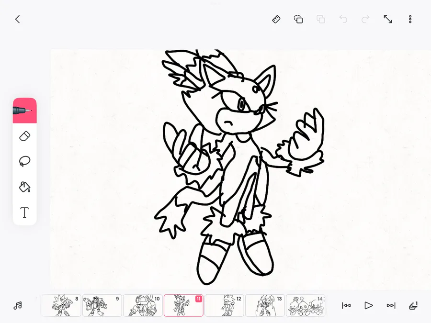Image resolution: width=431 pixels, height=323 pixels.
Task: Jump to the last frame
Action: tap(391, 305)
